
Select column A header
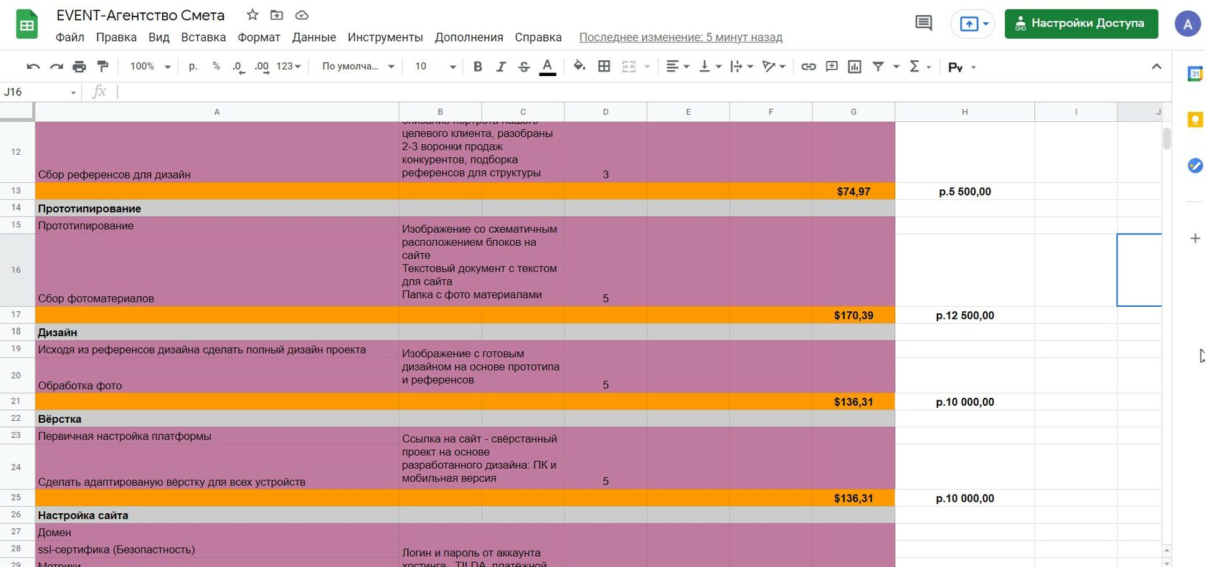[x=217, y=112]
